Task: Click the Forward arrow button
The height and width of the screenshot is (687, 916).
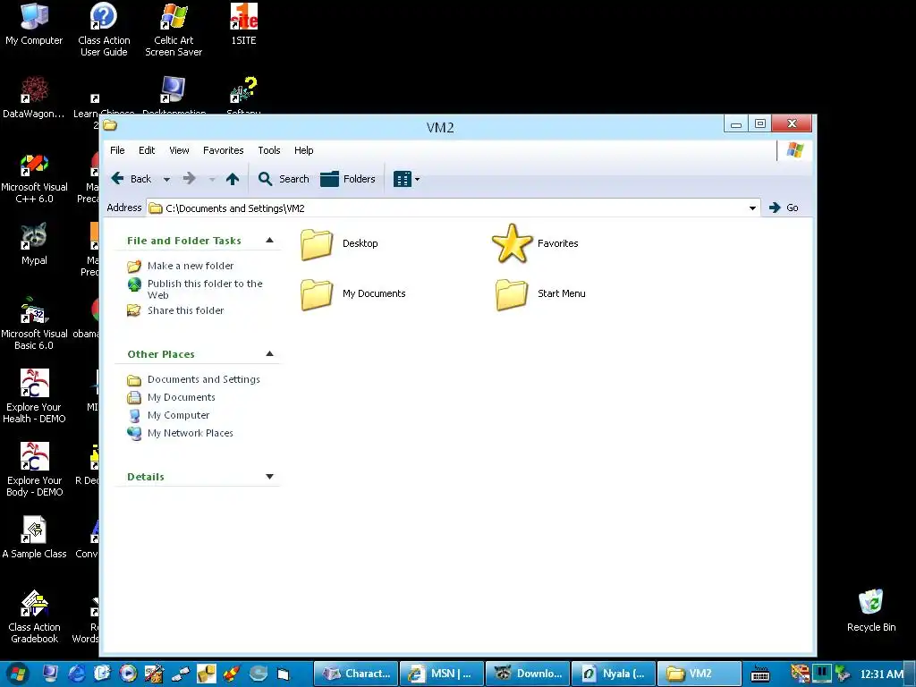Action: coord(190,179)
